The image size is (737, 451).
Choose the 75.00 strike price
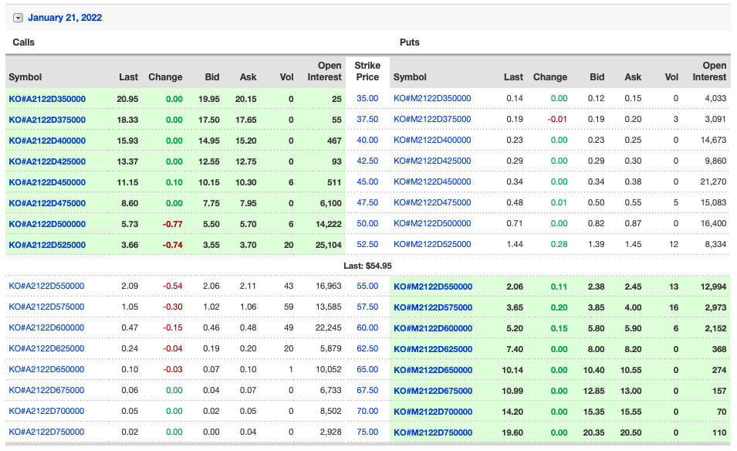coord(367,432)
